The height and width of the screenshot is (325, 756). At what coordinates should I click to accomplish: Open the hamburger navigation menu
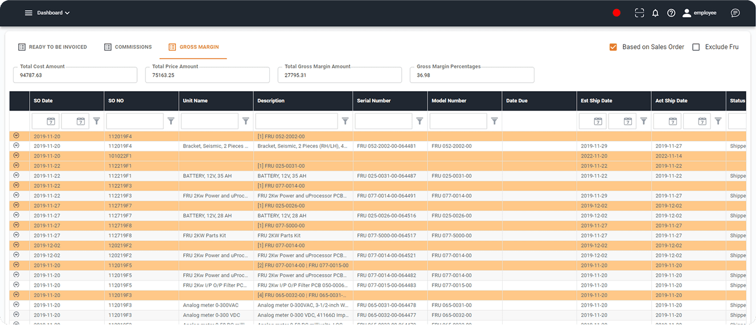28,13
